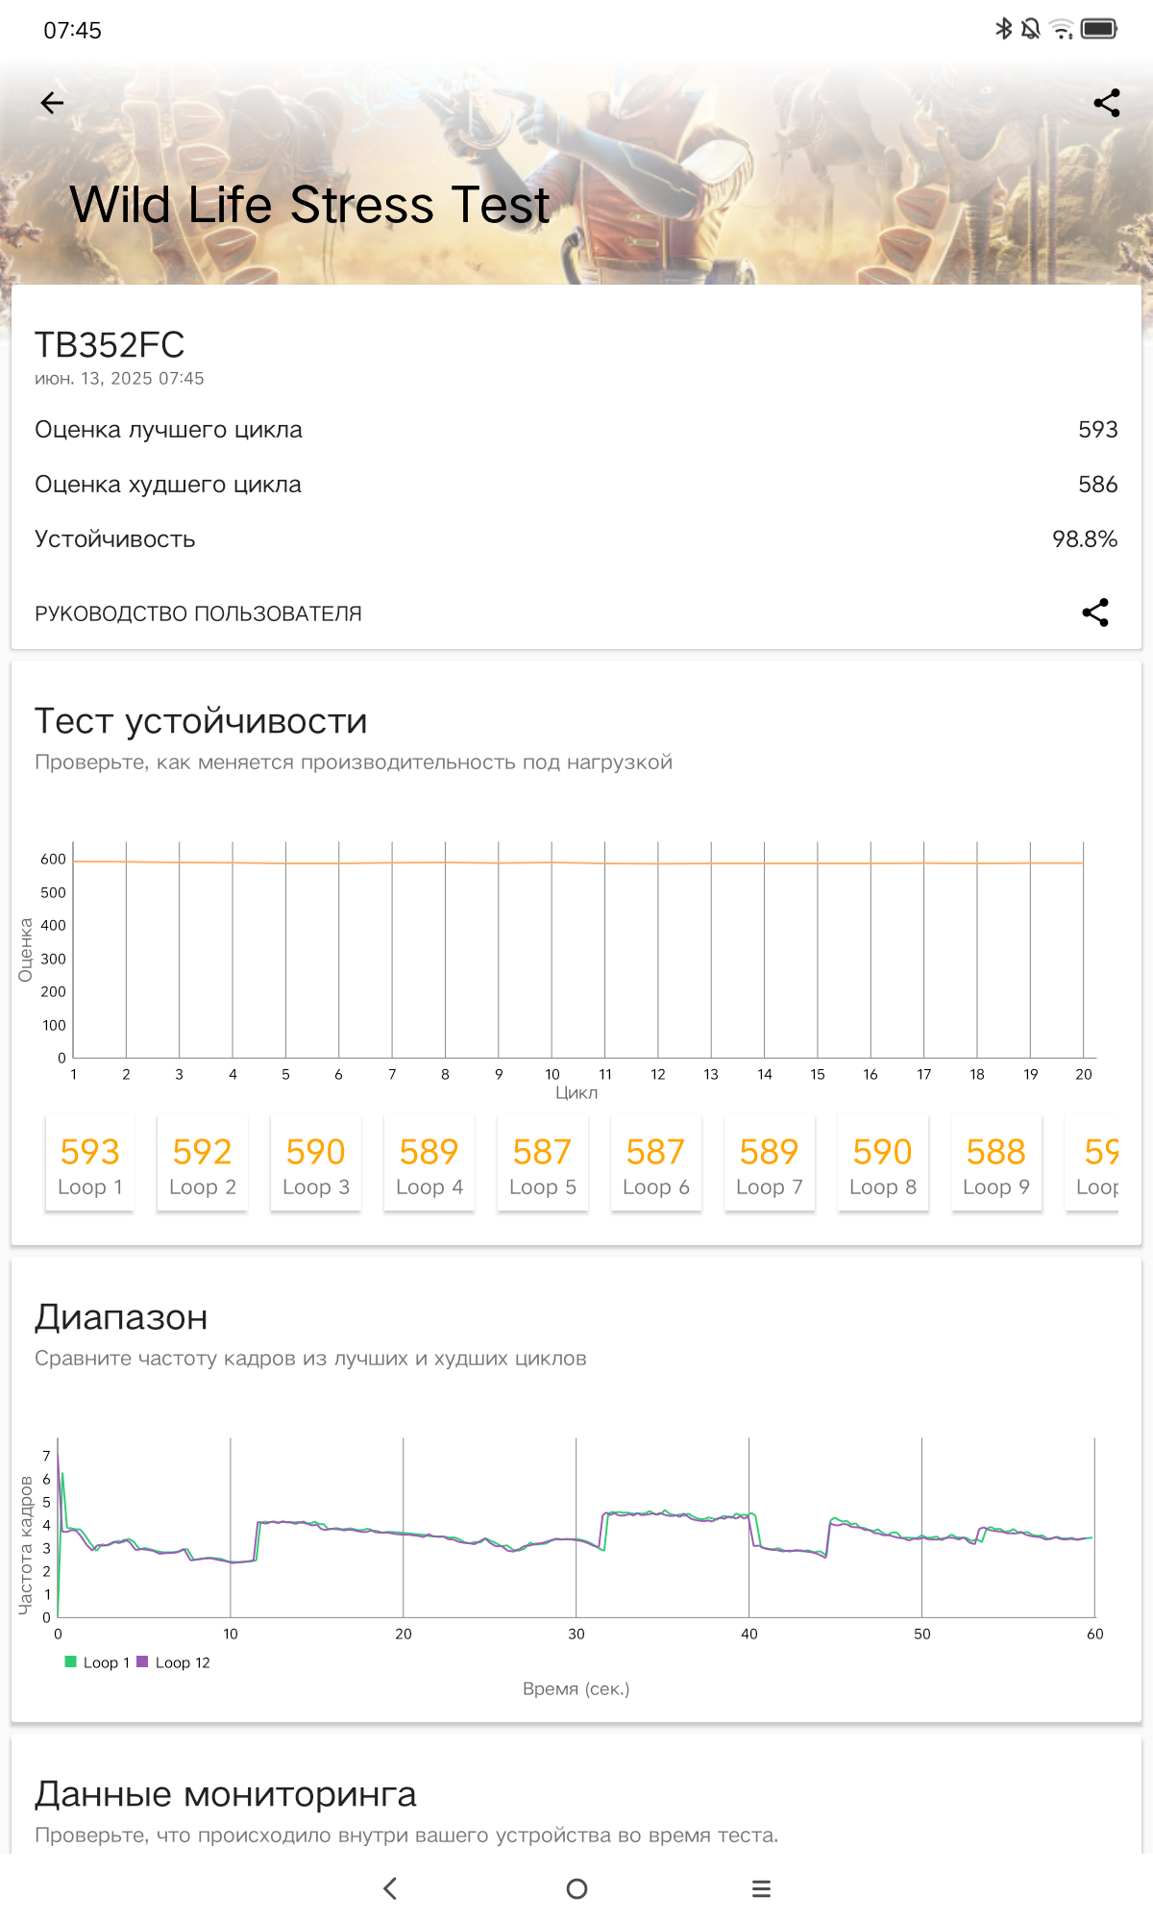Tap the Устойчивость 98.8% row
Viewport: 1153px width, 1923px height.
click(576, 539)
